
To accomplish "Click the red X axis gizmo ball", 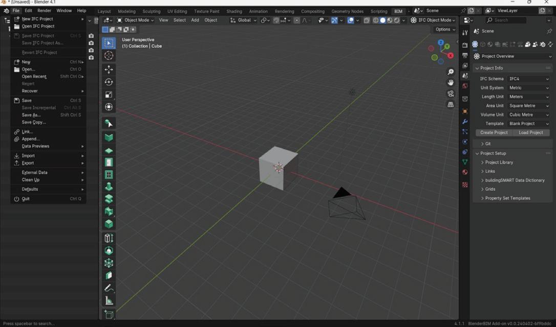I will [x=451, y=56].
